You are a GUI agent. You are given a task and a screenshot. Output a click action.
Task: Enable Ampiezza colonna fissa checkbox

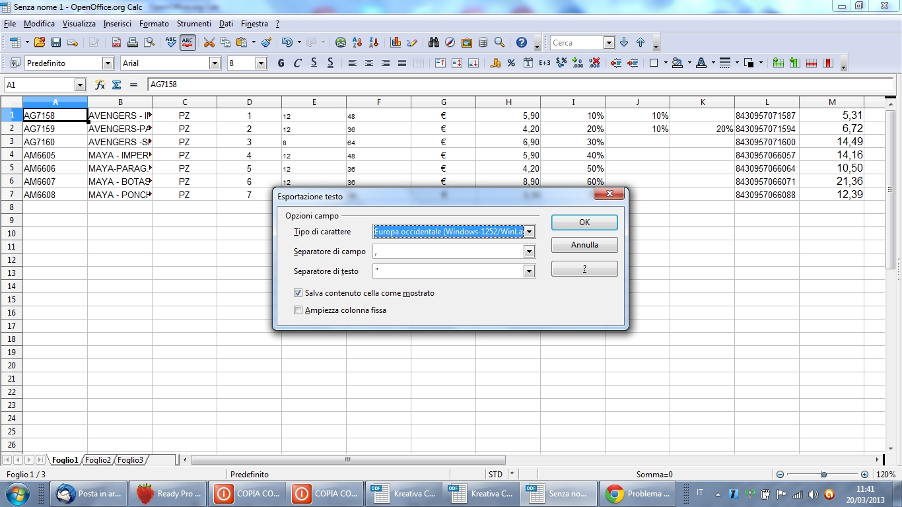(x=298, y=310)
